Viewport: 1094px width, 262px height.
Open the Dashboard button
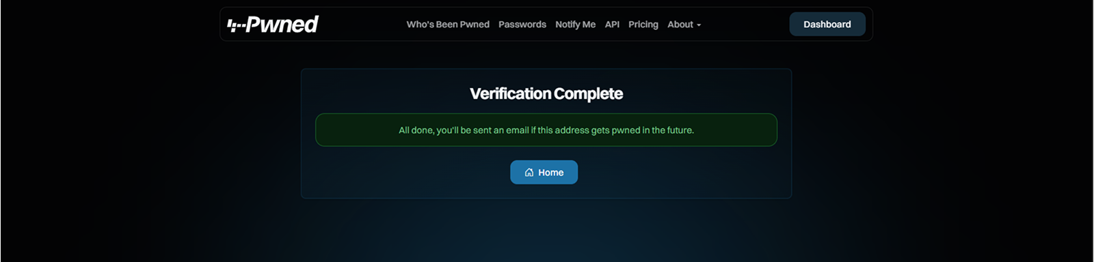827,24
